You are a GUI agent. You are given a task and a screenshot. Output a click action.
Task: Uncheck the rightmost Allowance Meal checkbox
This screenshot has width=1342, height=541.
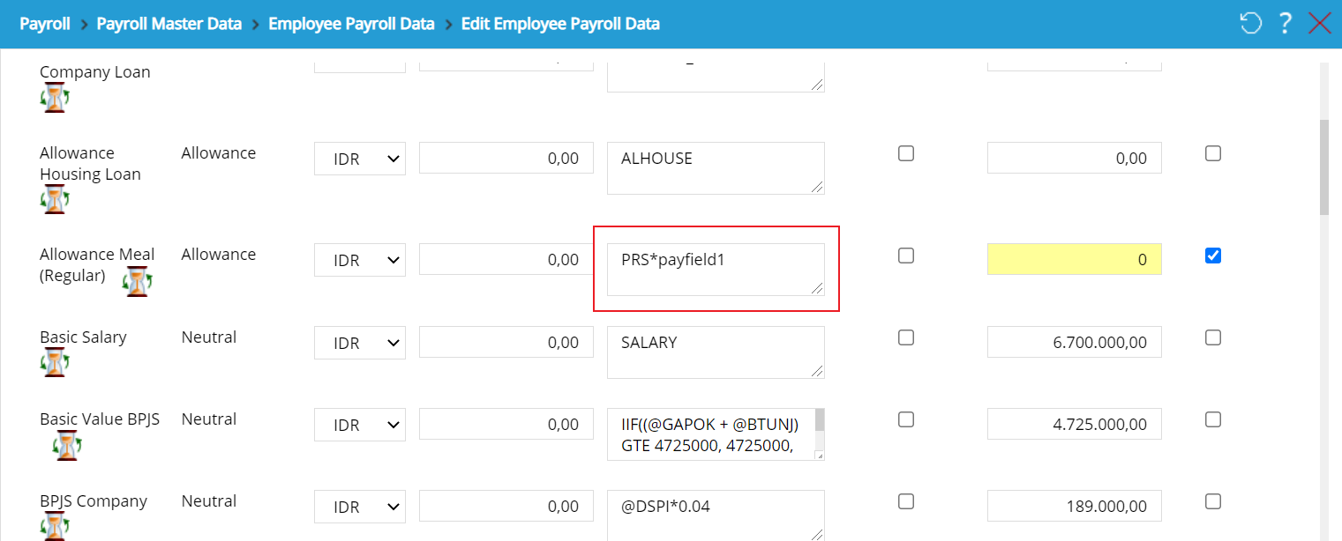tap(1213, 256)
